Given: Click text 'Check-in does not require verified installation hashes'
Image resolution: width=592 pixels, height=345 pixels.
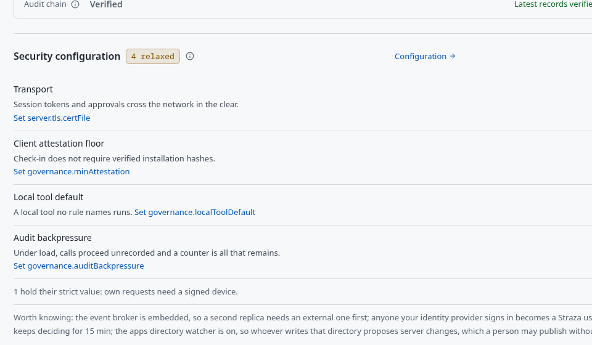Looking at the screenshot, I should click(x=114, y=159).
